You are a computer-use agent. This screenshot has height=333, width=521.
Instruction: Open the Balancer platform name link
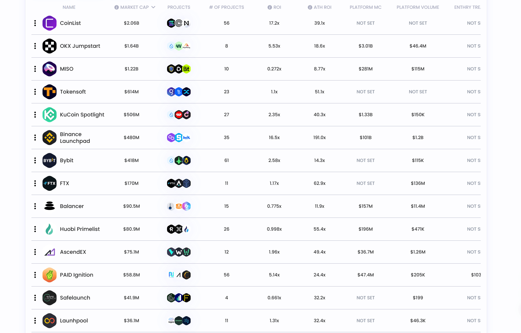[72, 206]
